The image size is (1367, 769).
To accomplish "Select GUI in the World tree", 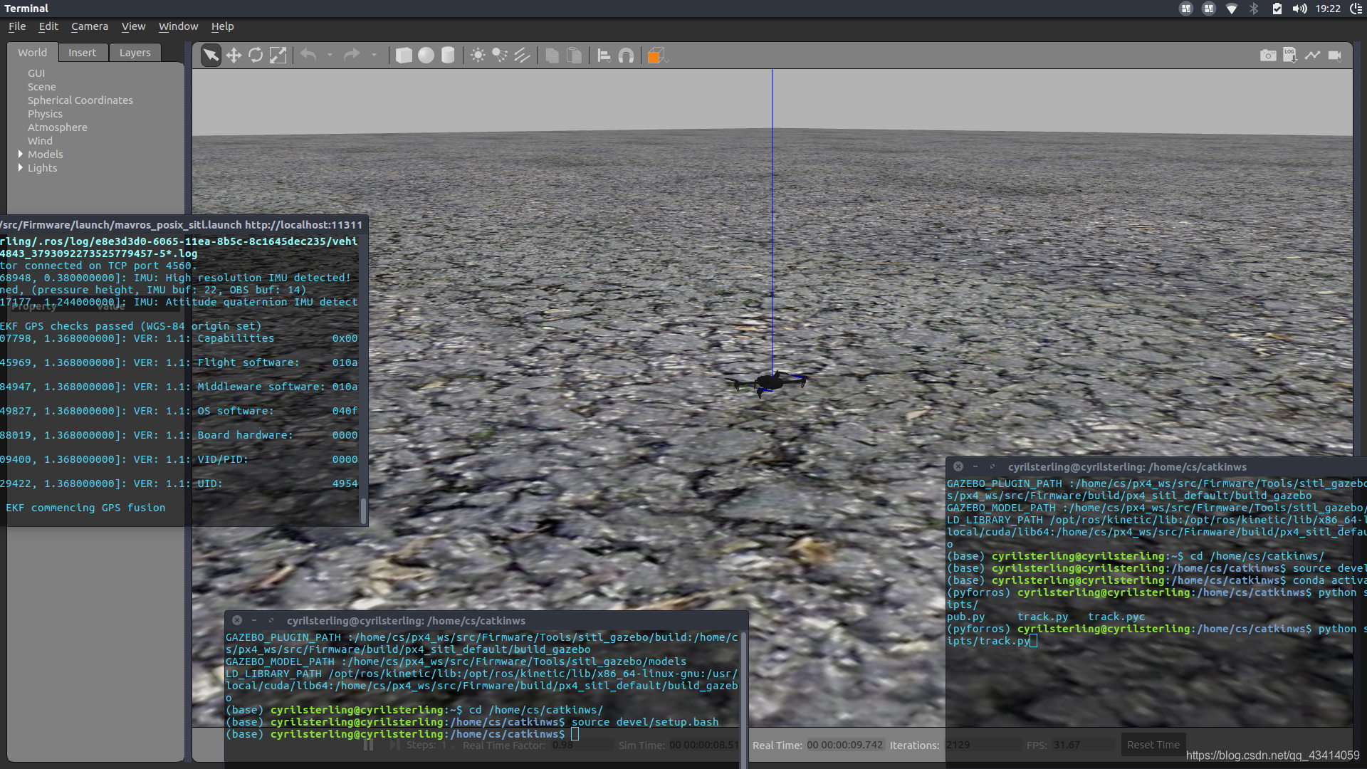I will [x=36, y=73].
